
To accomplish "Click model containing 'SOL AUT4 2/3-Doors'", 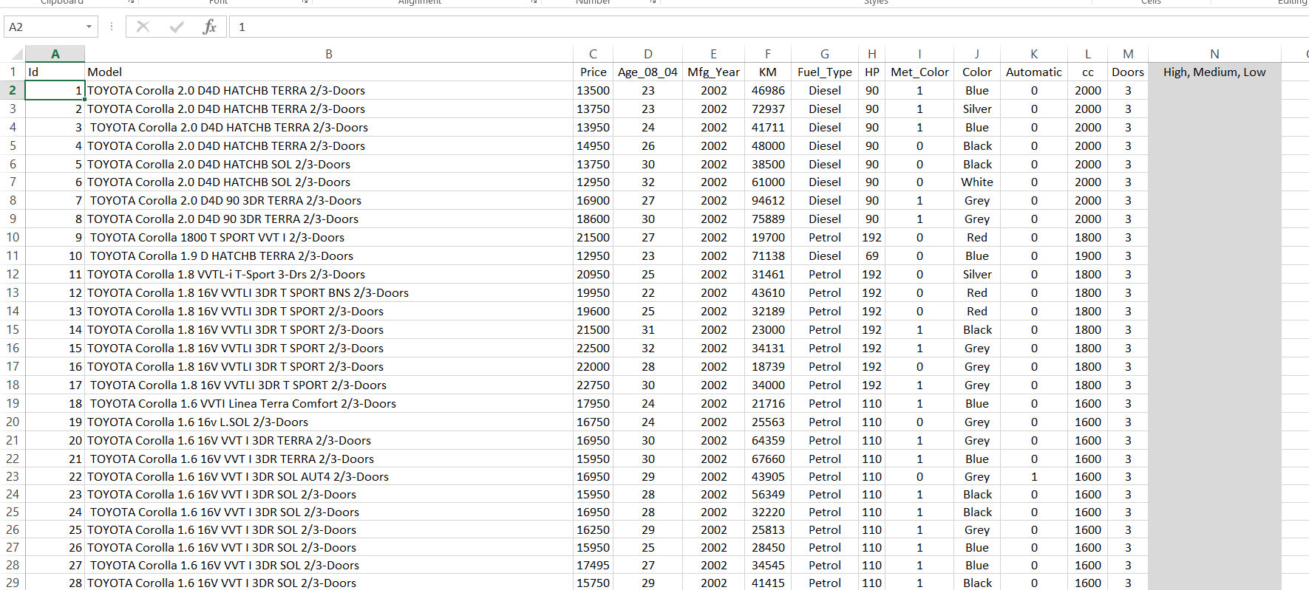I will (329, 476).
